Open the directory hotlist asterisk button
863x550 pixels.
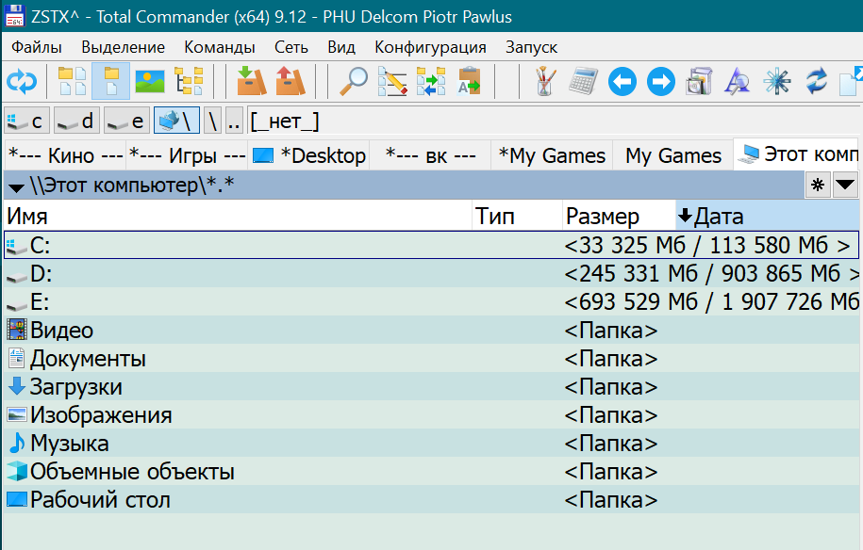point(817,186)
